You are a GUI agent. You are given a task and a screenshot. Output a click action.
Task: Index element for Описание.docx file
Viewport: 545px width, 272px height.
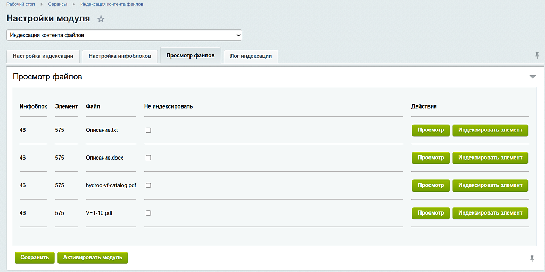[x=490, y=158]
